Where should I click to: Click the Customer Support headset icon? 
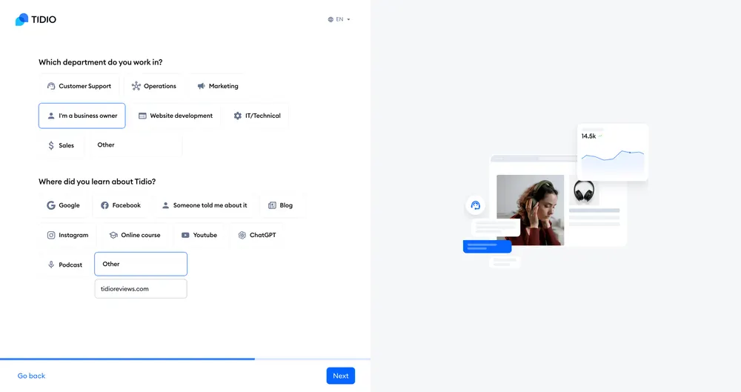tap(51, 86)
